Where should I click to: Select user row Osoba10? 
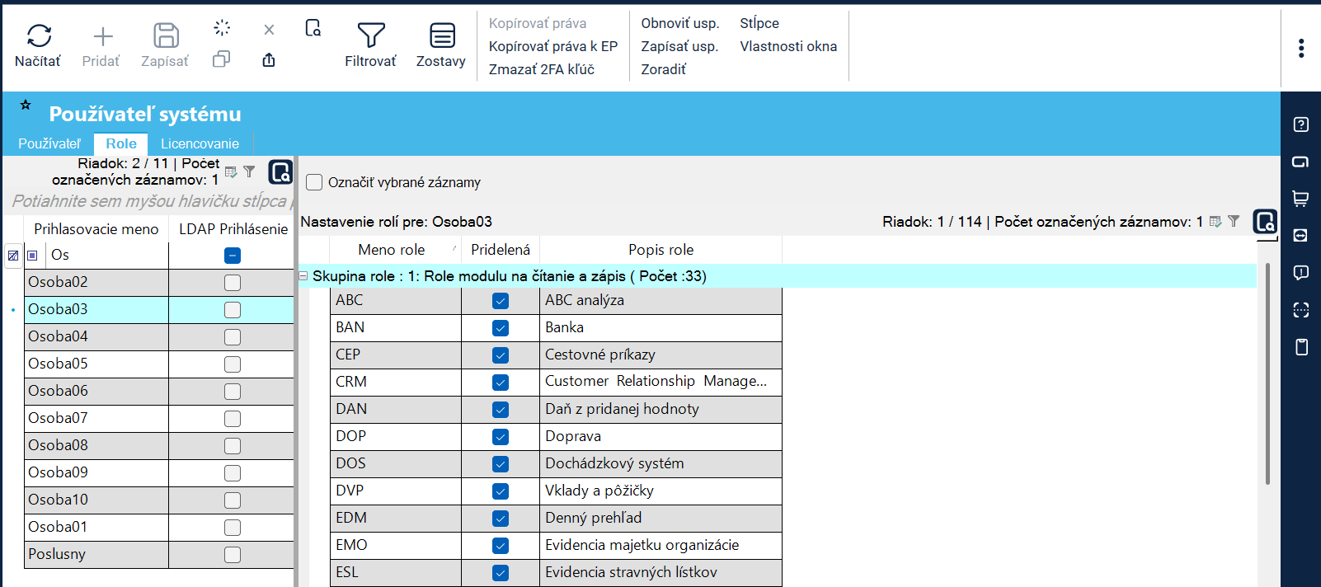[159, 500]
